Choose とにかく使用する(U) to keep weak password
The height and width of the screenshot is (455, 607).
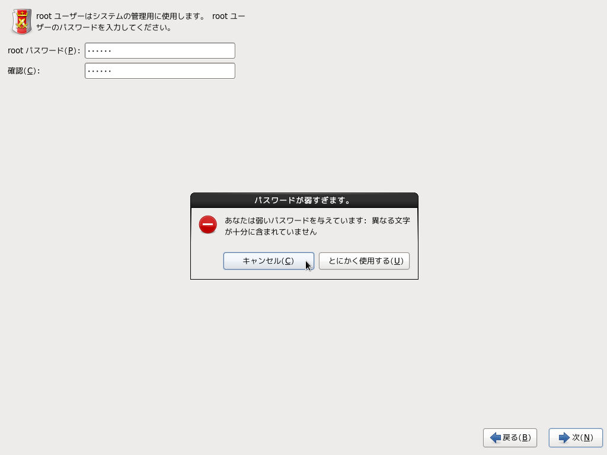[x=364, y=261]
